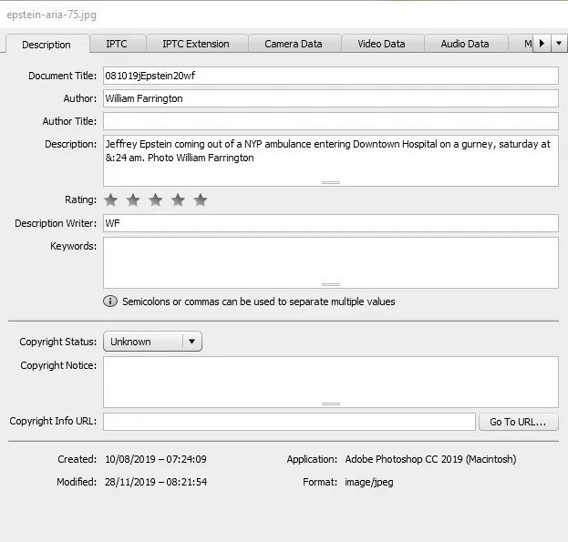This screenshot has height=542, width=568.
Task: Click the Author field with William Farrington
Action: [x=331, y=98]
